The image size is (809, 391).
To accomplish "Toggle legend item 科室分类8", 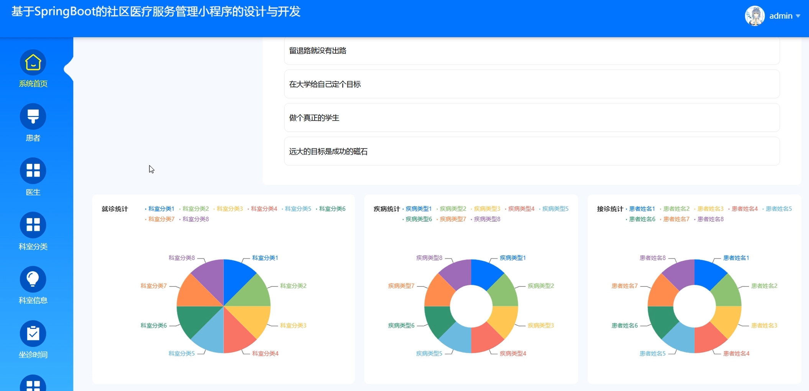I will tap(194, 219).
